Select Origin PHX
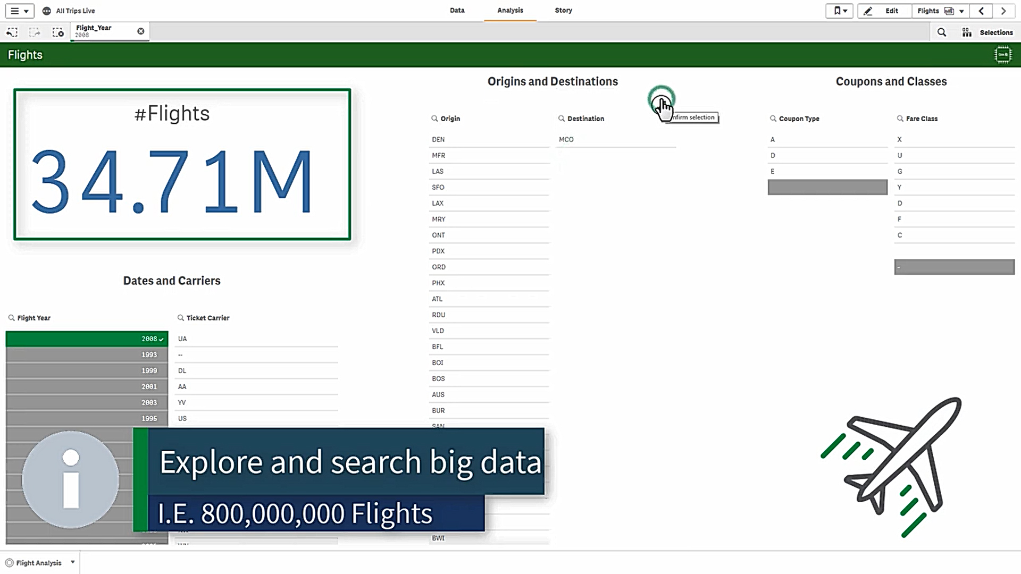 pos(489,283)
